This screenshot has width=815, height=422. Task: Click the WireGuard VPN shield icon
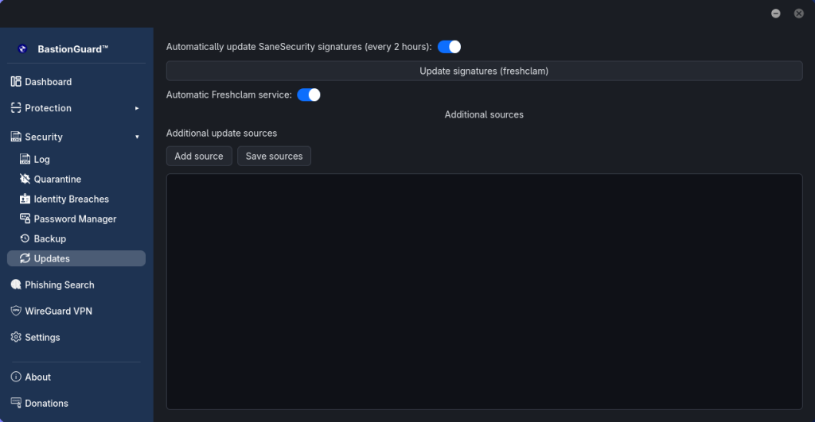(16, 311)
